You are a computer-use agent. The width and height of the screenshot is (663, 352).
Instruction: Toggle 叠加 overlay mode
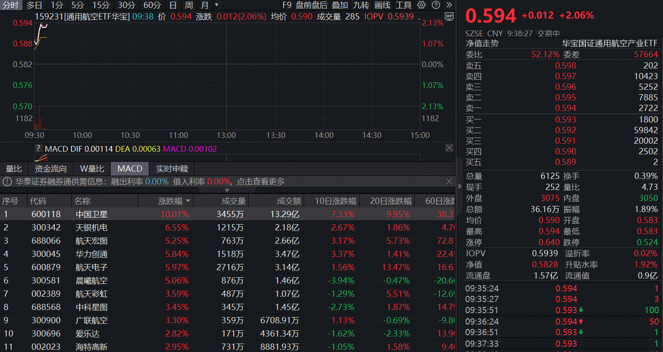pyautogui.click(x=340, y=5)
